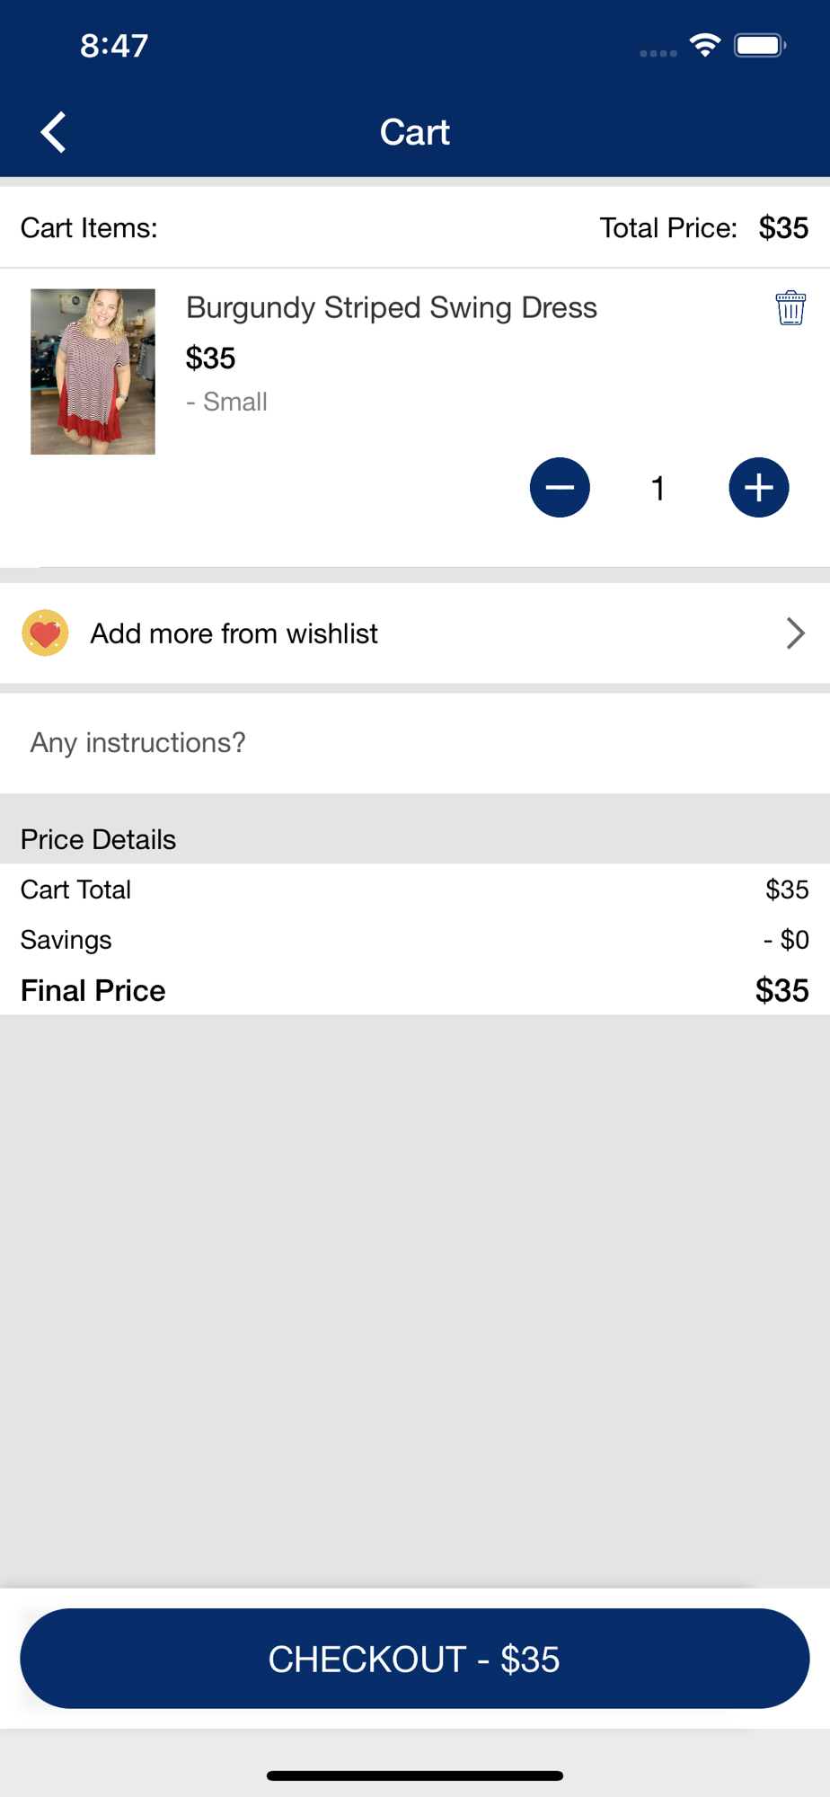Tap the battery status icon
The image size is (830, 1797).
click(760, 45)
